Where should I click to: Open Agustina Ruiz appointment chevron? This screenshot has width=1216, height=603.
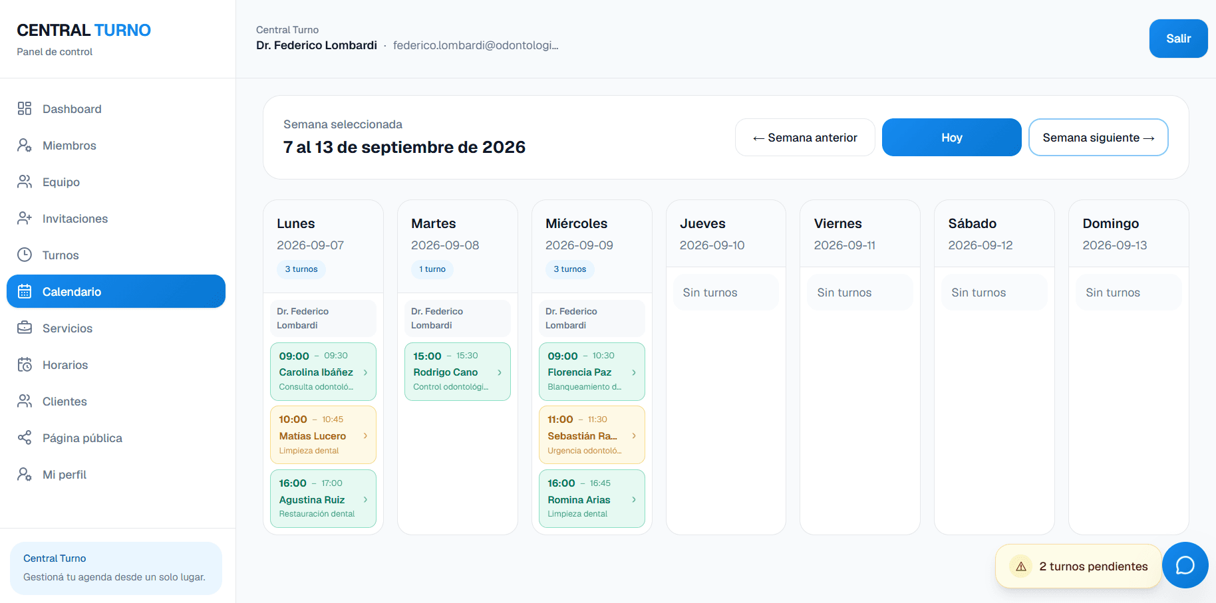click(x=365, y=499)
